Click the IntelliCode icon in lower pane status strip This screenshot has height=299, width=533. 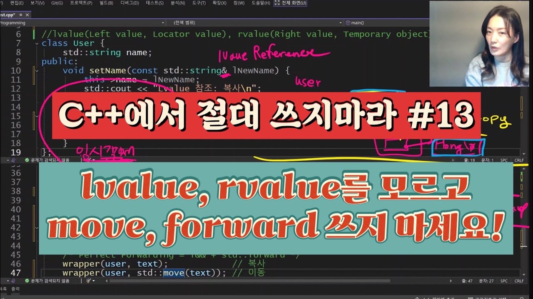[13, 281]
